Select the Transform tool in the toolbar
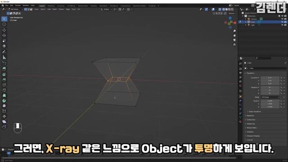This screenshot has width=288, height=162. tap(4, 46)
